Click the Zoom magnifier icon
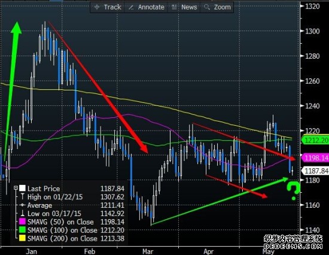The height and width of the screenshot is (255, 329). [207, 7]
